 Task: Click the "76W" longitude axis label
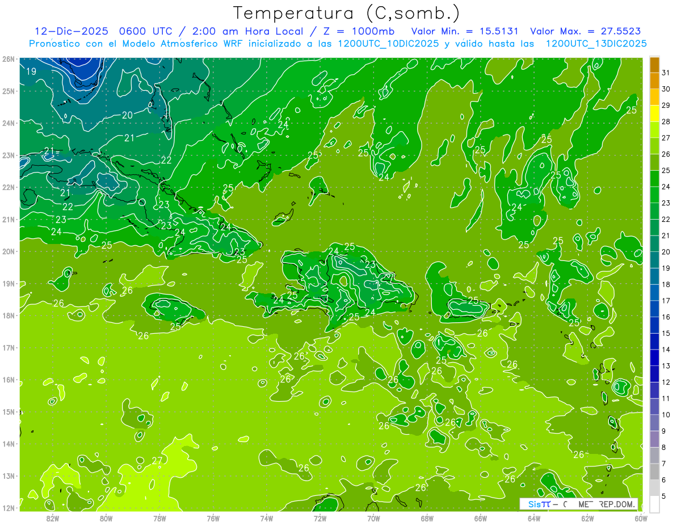(213, 518)
